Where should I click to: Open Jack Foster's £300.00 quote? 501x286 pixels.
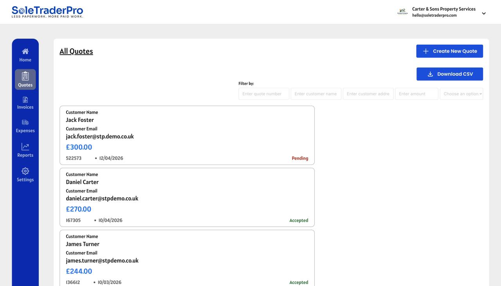(x=187, y=135)
